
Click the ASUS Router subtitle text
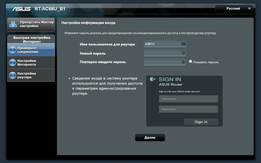[x=171, y=85]
